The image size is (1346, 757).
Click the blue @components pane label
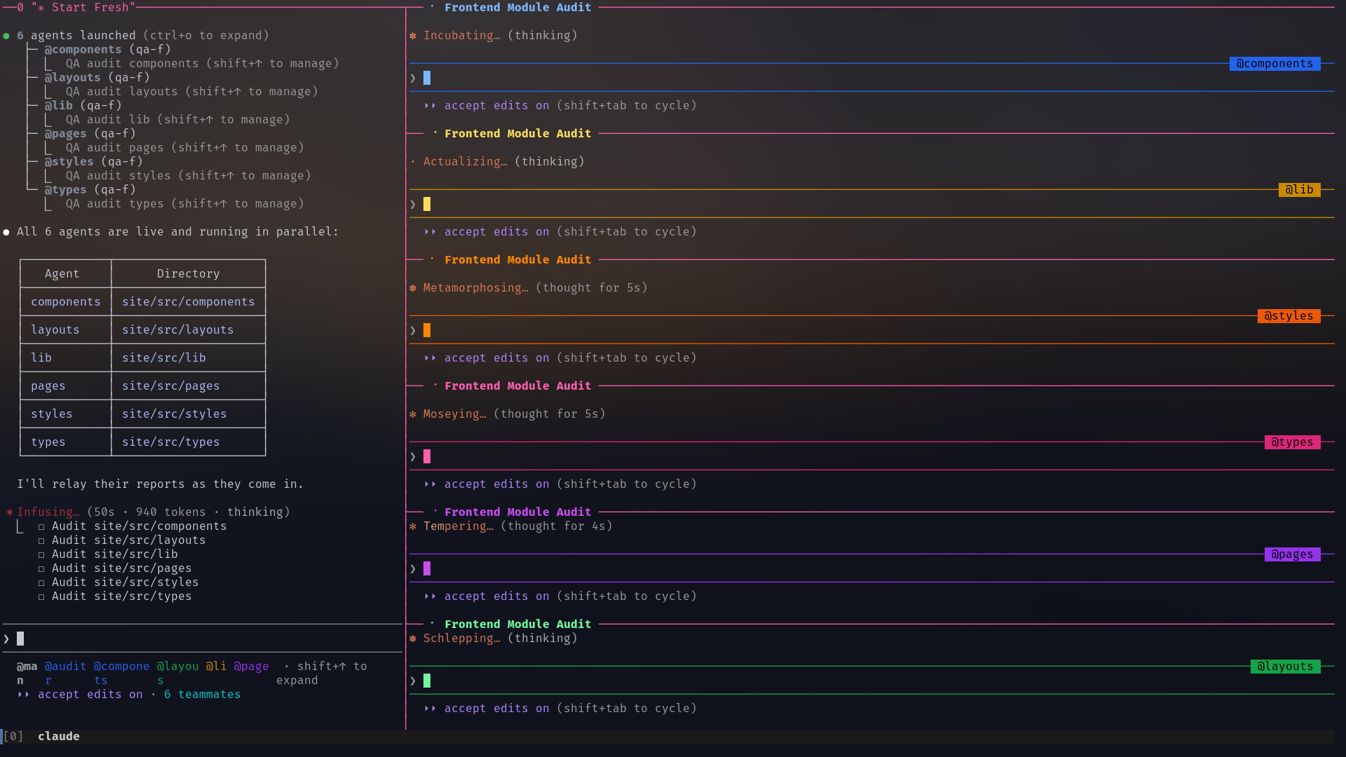1274,64
